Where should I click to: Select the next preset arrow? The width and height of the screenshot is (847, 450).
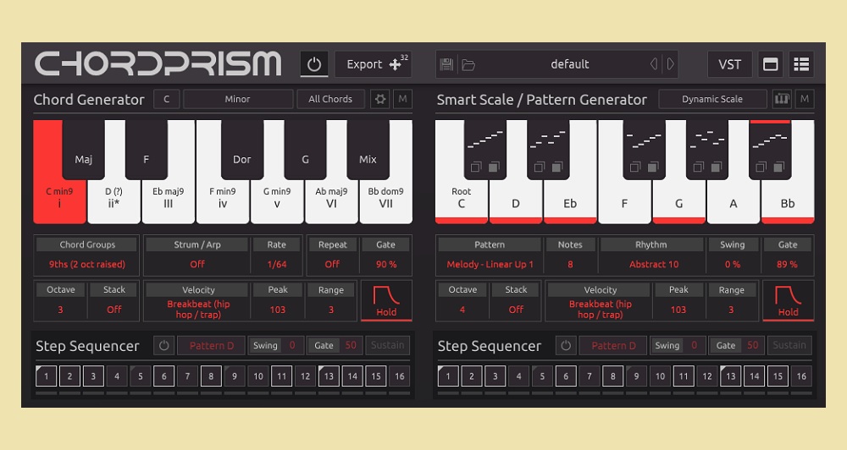click(670, 64)
